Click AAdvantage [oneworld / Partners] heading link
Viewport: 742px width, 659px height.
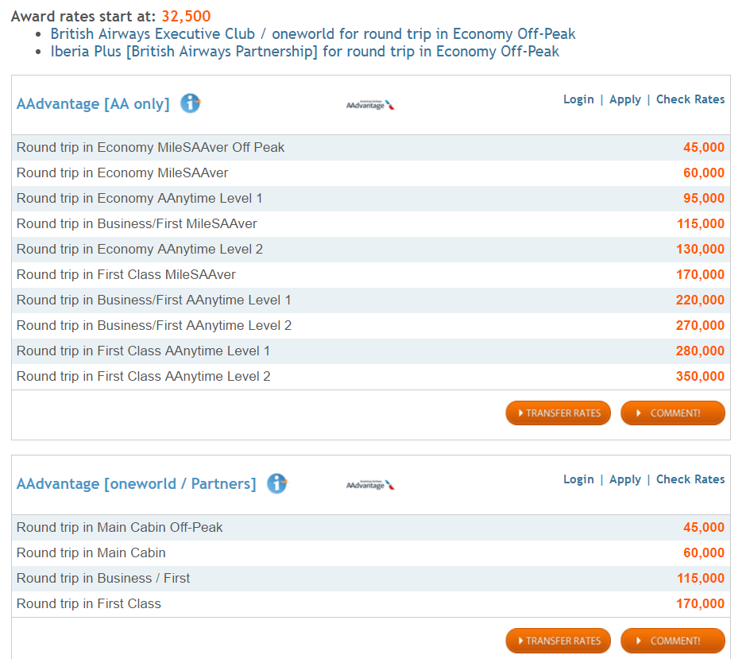[136, 484]
